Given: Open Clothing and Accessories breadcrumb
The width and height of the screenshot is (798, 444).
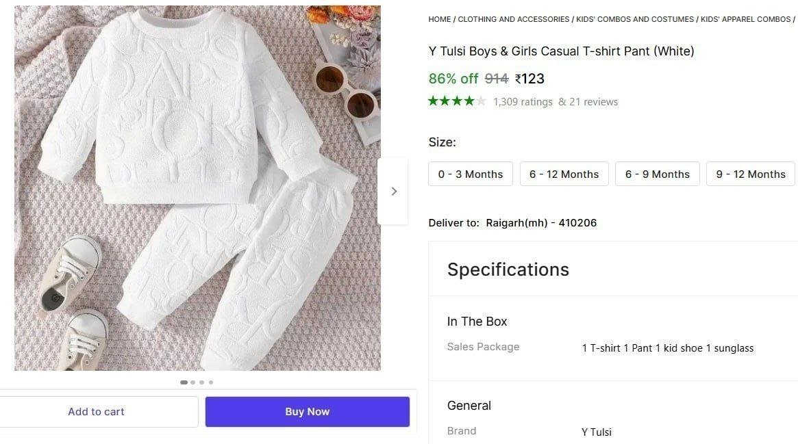Looking at the screenshot, I should click(514, 19).
